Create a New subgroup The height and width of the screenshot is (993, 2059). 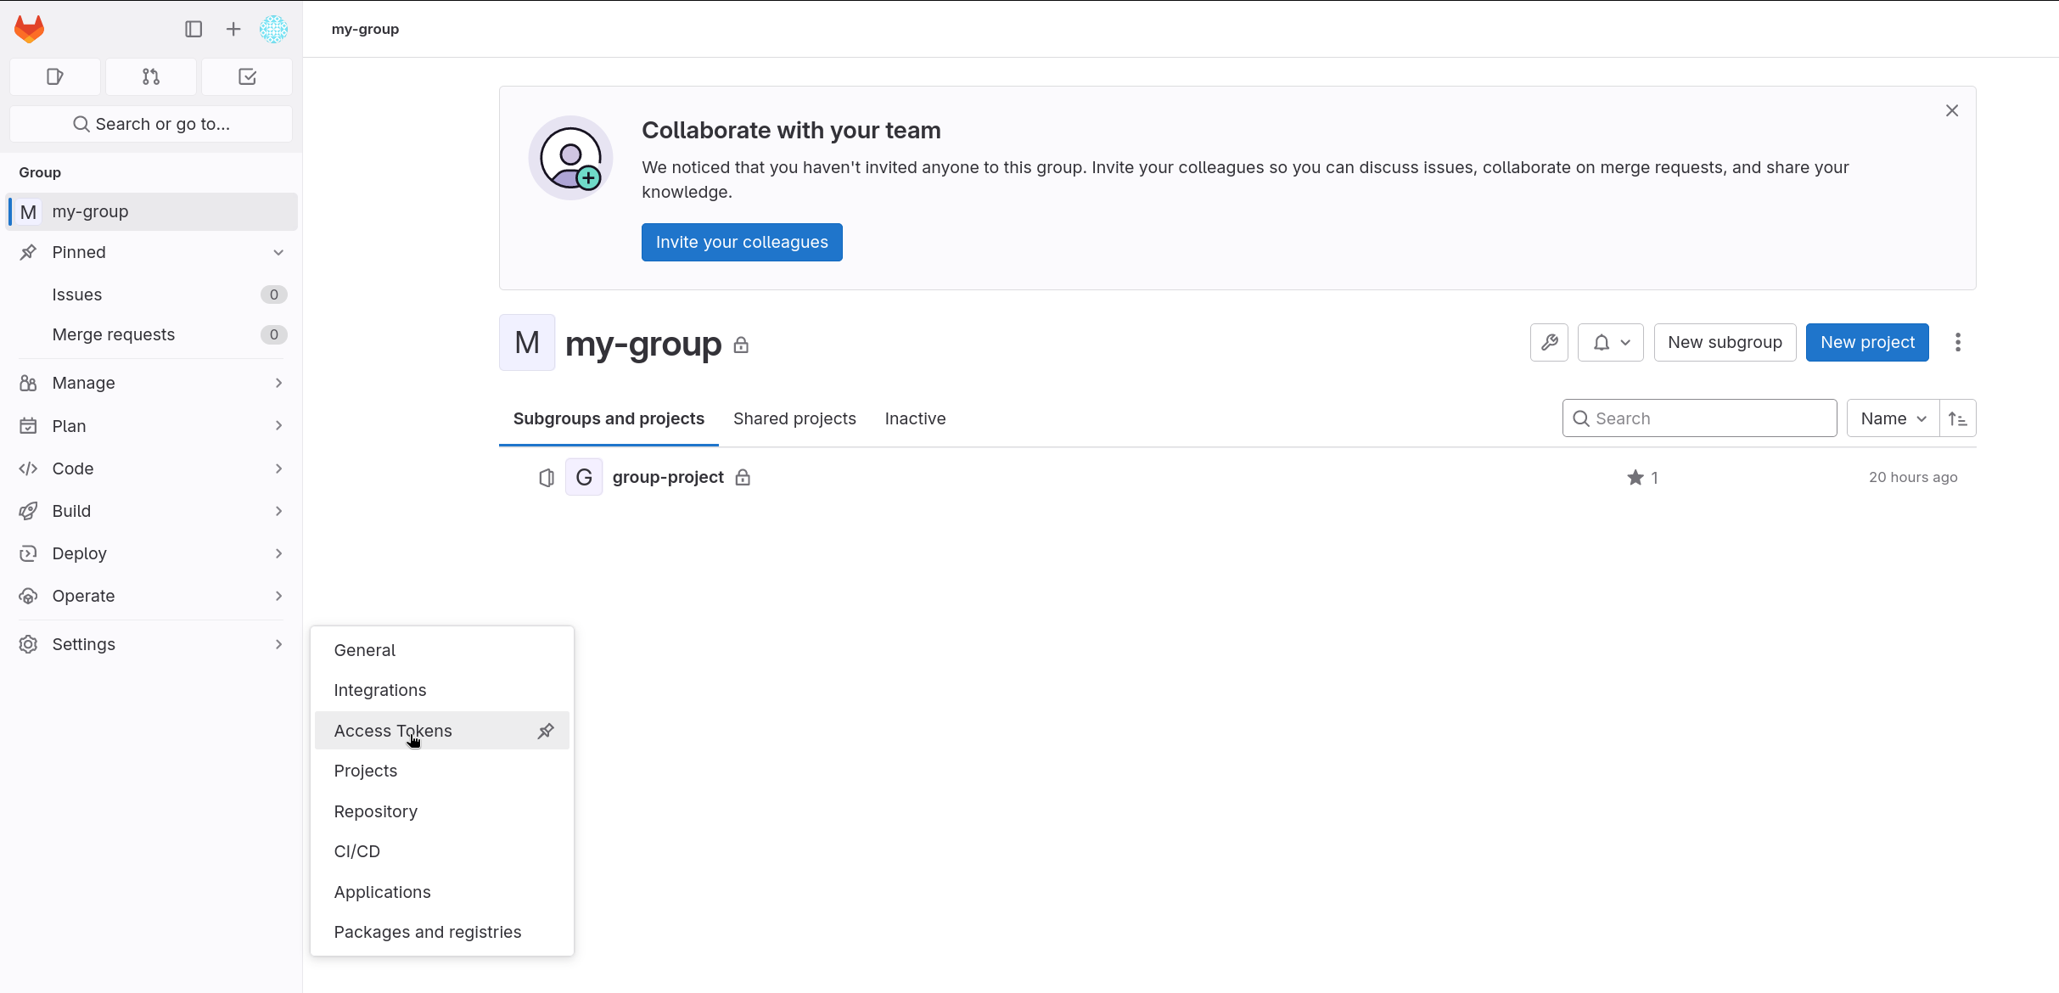coord(1724,342)
